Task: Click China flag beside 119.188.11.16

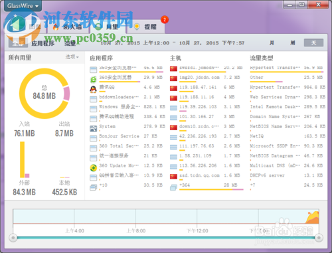Action: pyautogui.click(x=173, y=98)
